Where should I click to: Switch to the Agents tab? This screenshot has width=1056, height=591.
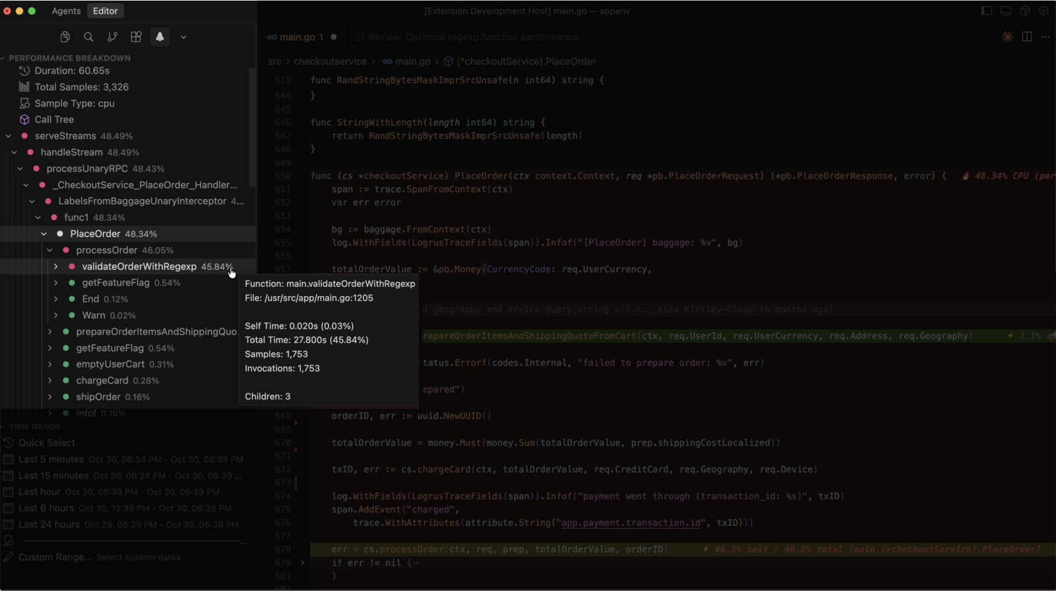click(x=66, y=11)
